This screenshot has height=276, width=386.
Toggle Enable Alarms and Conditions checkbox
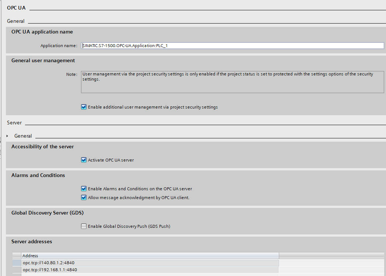coord(84,189)
